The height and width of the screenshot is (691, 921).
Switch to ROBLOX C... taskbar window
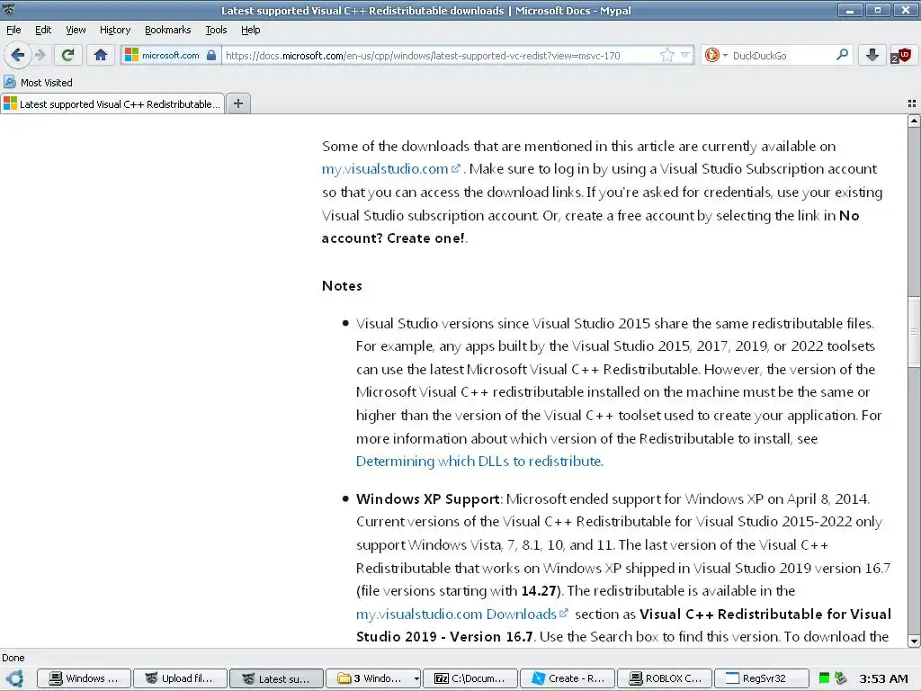[665, 678]
